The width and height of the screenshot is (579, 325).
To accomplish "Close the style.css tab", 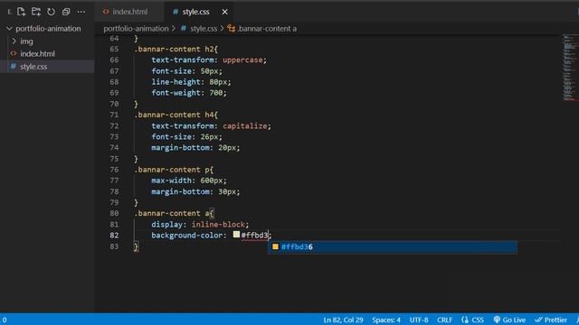I will [224, 12].
